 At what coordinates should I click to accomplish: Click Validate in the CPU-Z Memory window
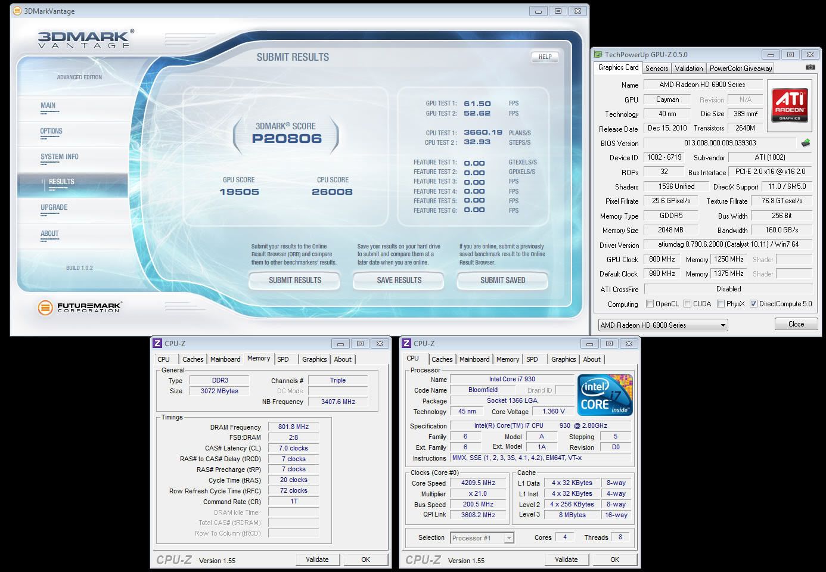[317, 559]
